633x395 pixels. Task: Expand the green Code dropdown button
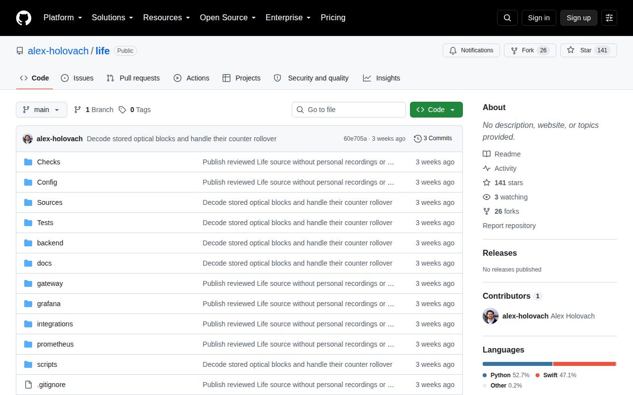point(436,110)
